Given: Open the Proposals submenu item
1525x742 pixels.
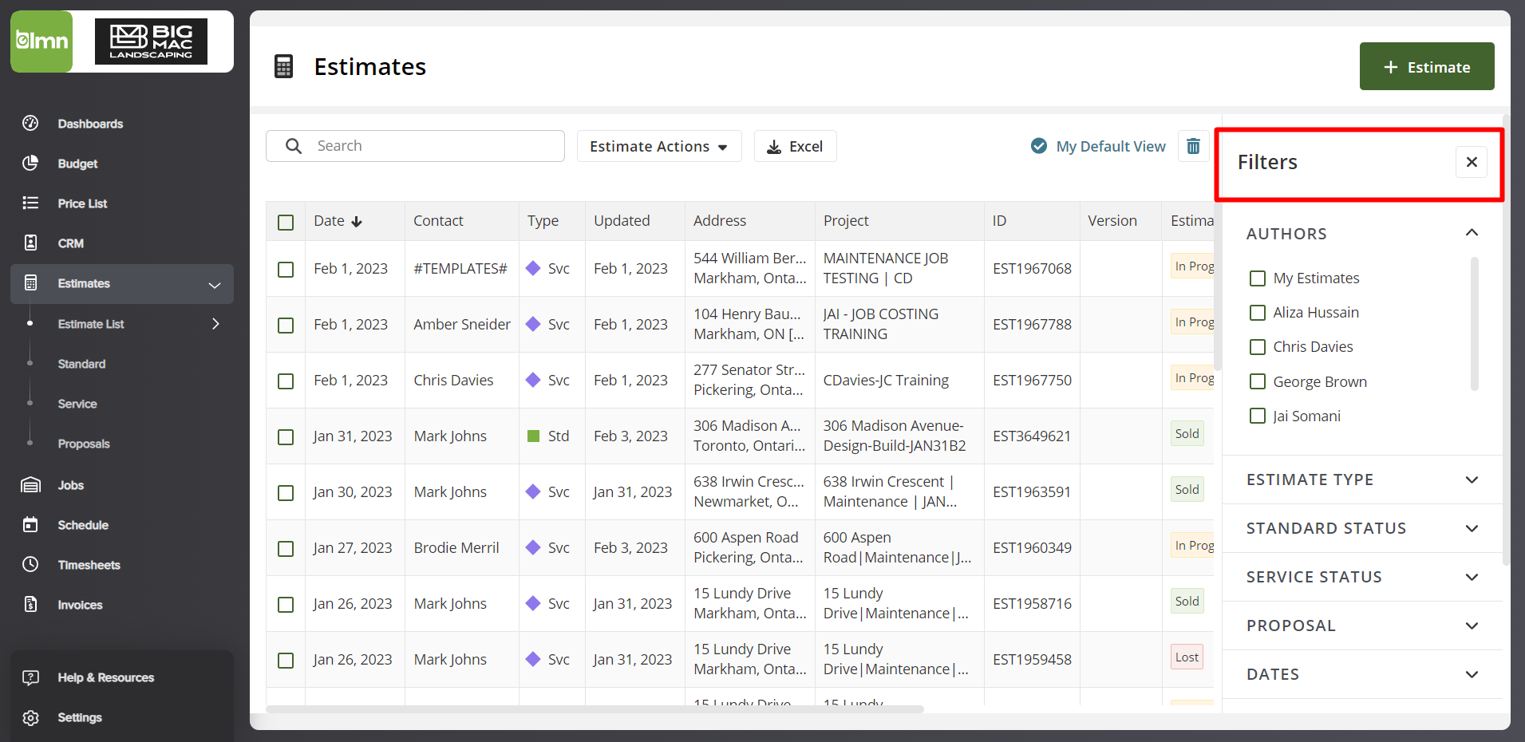Looking at the screenshot, I should pyautogui.click(x=84, y=444).
